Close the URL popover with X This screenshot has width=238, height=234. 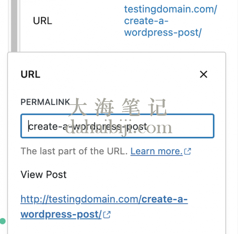[x=203, y=74]
